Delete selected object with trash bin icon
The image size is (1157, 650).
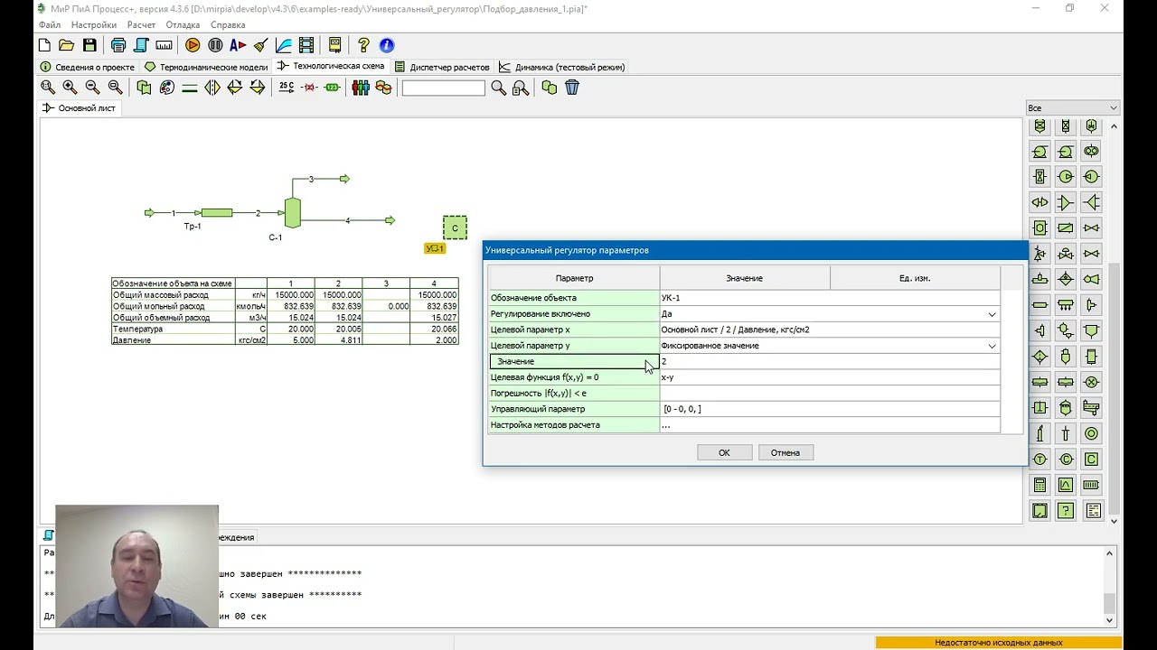pos(572,88)
